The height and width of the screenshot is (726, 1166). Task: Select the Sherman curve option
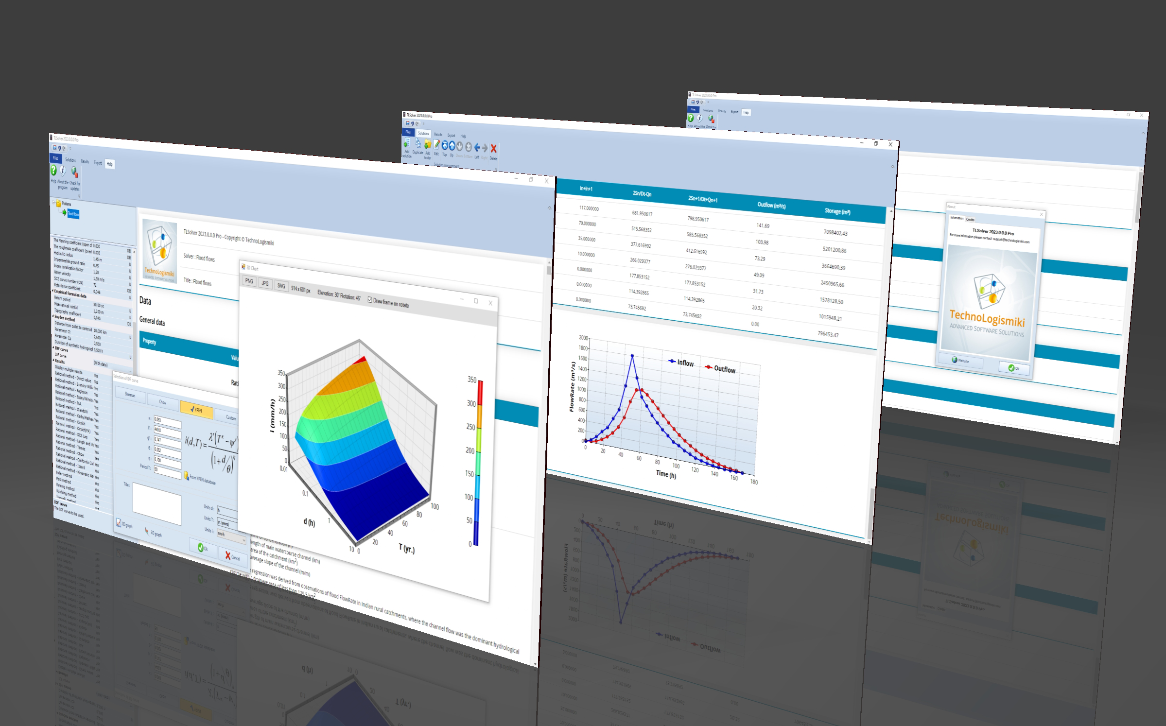point(130,394)
